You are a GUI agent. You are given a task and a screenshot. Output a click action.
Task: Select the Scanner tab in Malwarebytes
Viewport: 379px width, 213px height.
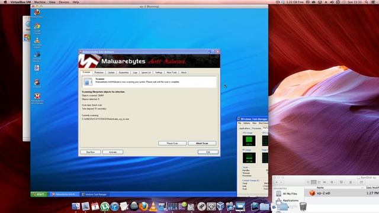(x=86, y=72)
